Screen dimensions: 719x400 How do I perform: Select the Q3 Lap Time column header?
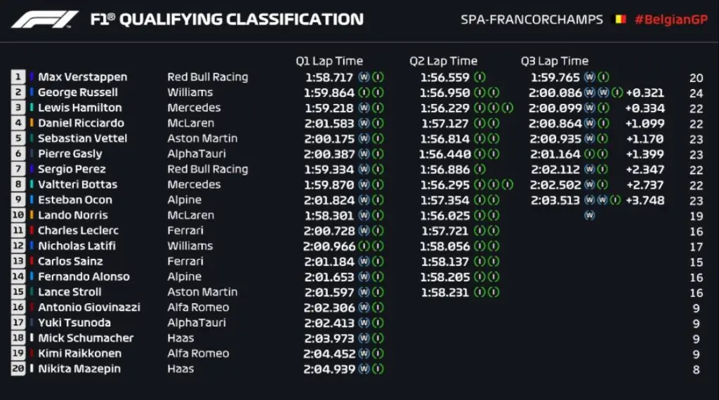pos(555,61)
